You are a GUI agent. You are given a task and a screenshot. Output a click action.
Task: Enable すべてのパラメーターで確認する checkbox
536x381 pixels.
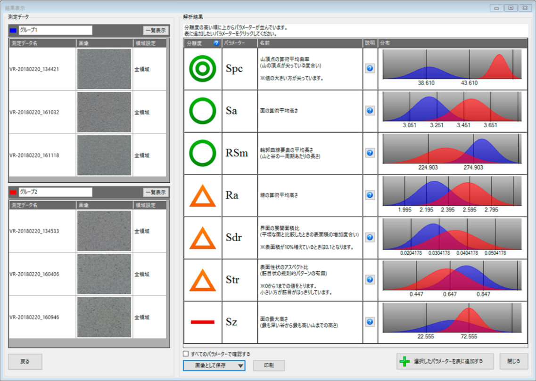(186, 354)
